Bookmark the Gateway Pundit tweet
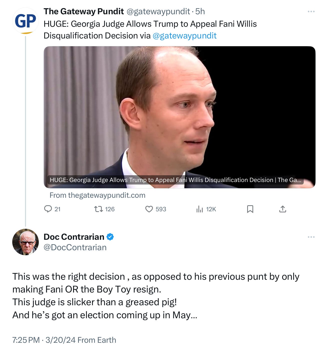327x352 pixels. point(250,209)
